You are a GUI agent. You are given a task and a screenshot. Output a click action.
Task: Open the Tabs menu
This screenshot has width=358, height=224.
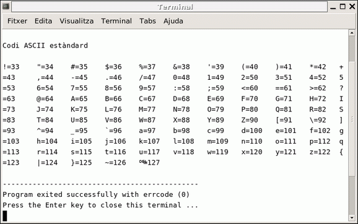[147, 21]
